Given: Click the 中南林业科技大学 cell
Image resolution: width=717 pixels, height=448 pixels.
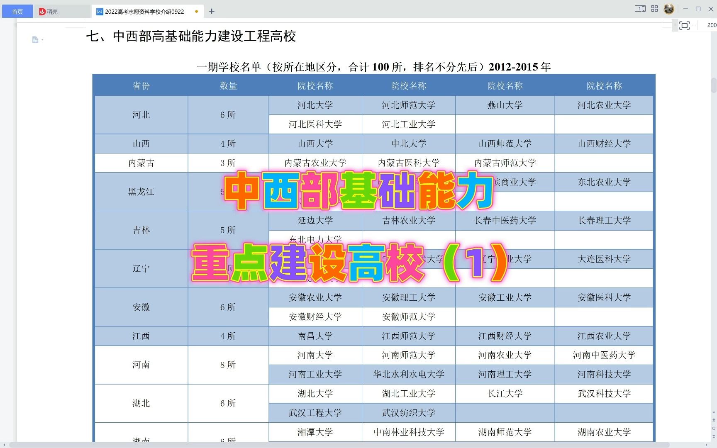Looking at the screenshot, I should point(409,432).
